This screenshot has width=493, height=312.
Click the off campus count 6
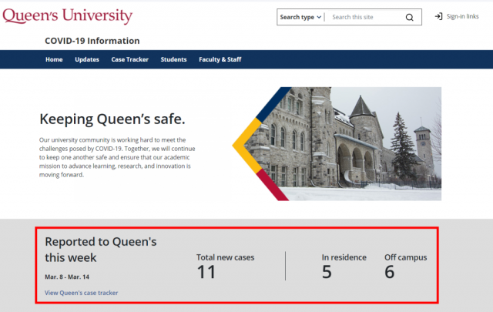390,272
